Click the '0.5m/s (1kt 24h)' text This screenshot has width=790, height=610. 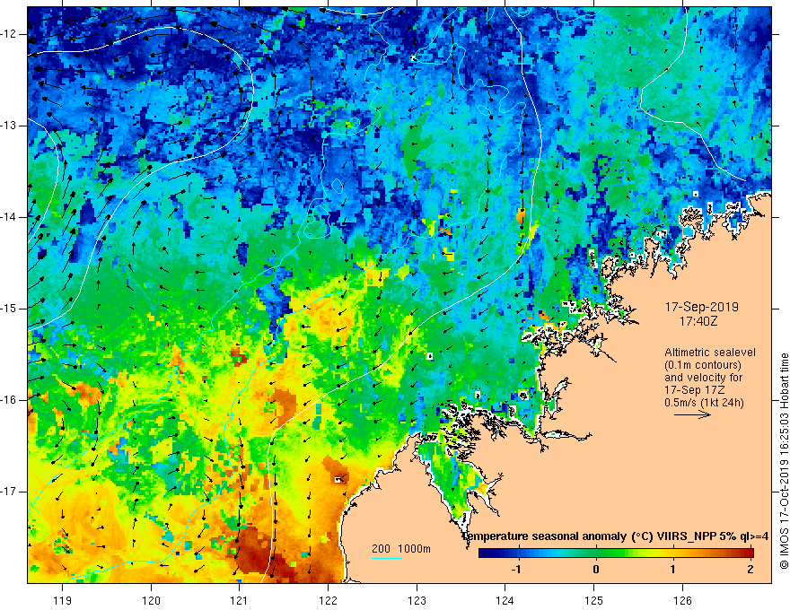[704, 403]
